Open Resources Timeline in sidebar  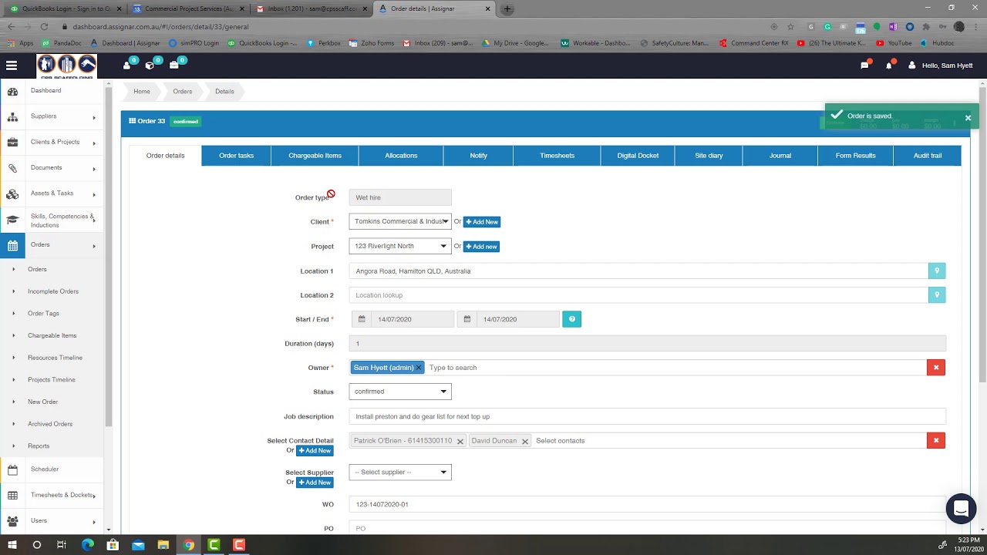tap(55, 358)
